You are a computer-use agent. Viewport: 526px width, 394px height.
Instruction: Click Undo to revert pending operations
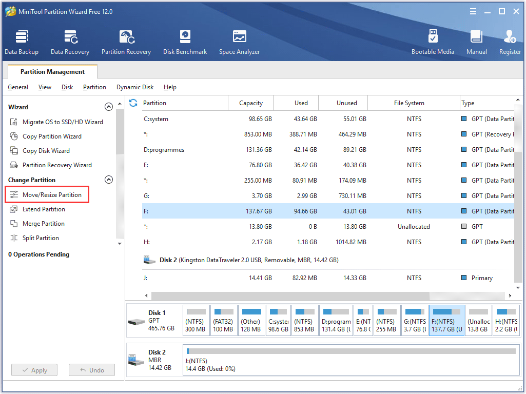91,370
